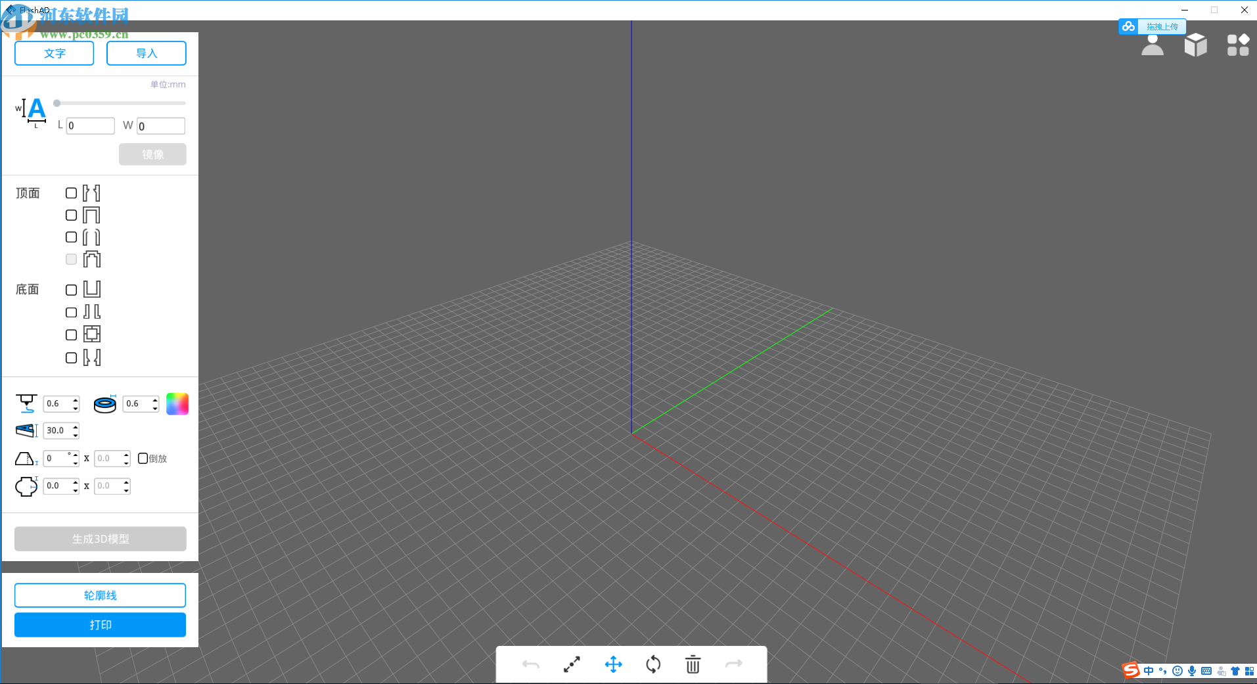Click the delete trash icon bottom toolbar
1257x684 pixels.
click(693, 664)
